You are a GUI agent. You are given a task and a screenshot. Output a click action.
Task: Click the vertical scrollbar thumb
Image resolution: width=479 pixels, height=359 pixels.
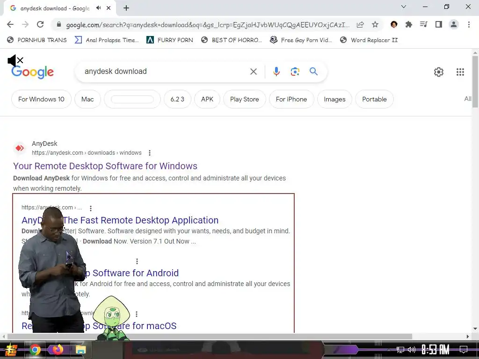tap(475, 81)
